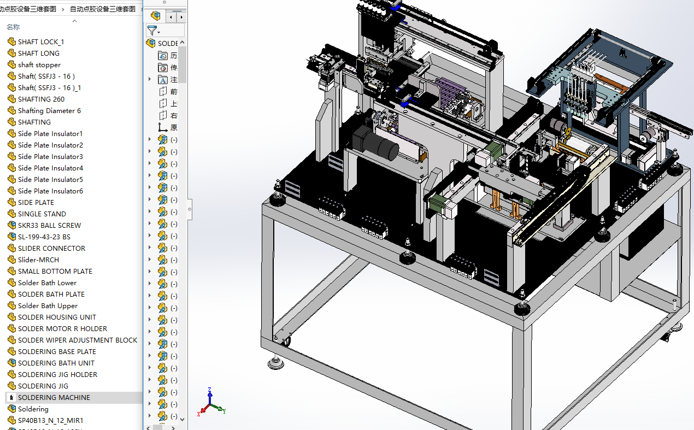Select file Side Plate Insulator5
The width and height of the screenshot is (694, 430).
50,179
